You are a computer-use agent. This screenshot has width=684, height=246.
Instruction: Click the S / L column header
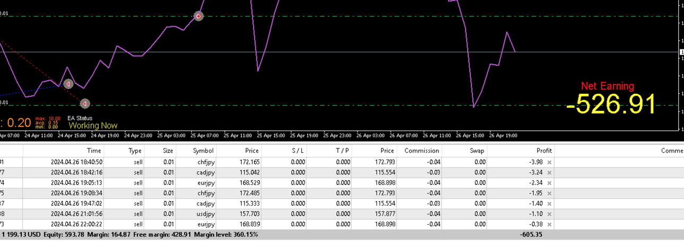(284, 151)
